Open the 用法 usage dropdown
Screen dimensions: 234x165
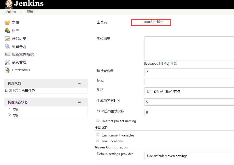[x=189, y=91]
